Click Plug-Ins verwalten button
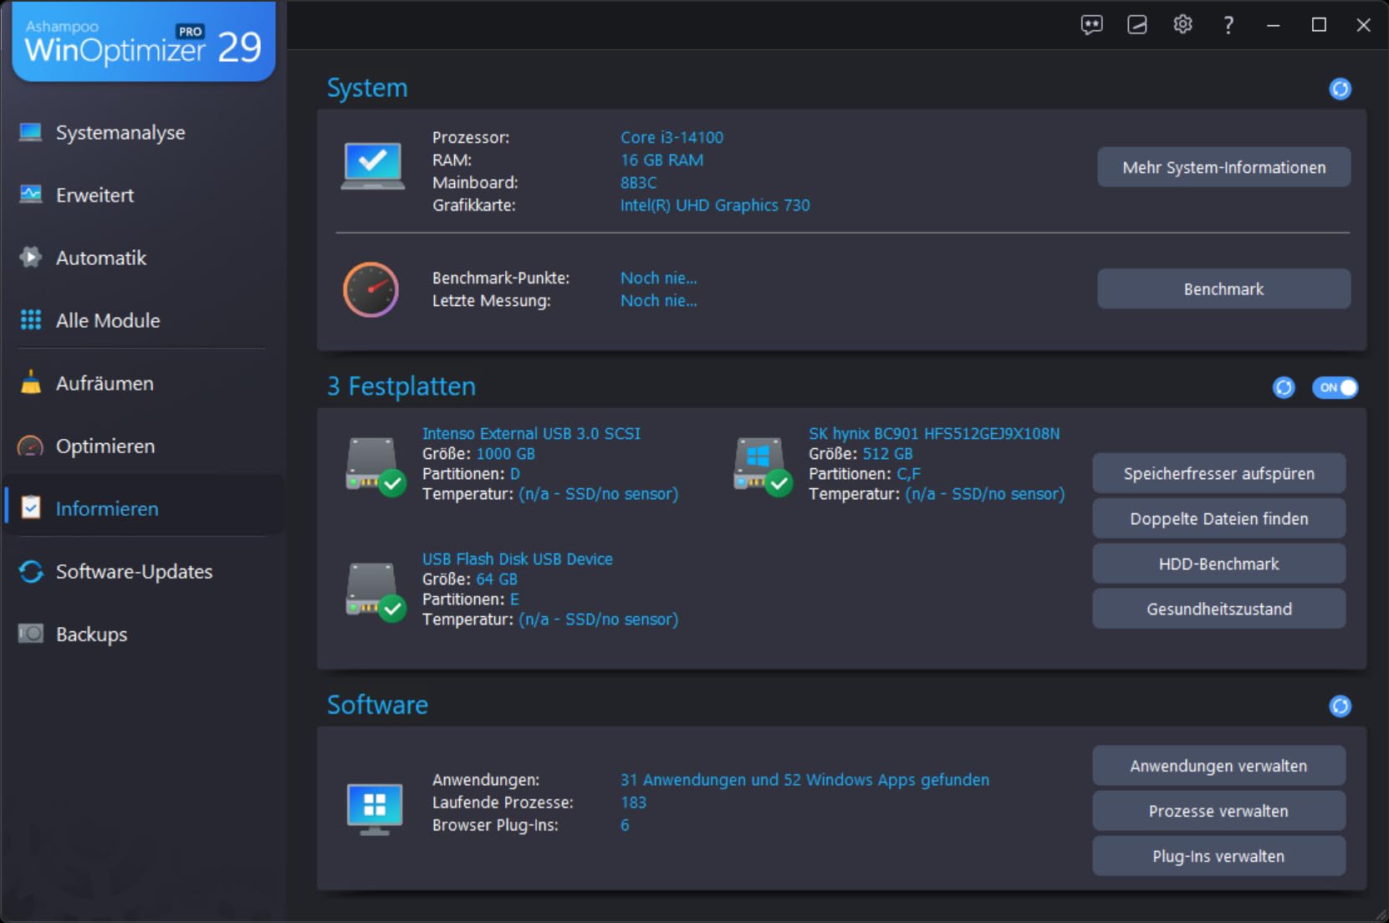This screenshot has width=1389, height=923. pos(1218,857)
